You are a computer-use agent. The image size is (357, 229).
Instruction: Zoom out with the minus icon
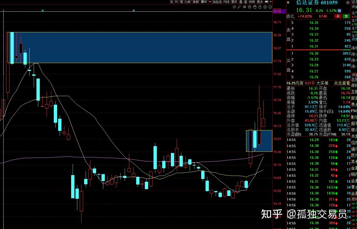click(x=270, y=7)
